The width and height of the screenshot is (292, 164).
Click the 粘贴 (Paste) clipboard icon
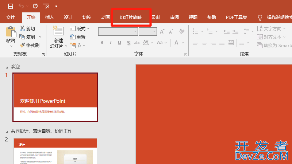[x=11, y=32]
